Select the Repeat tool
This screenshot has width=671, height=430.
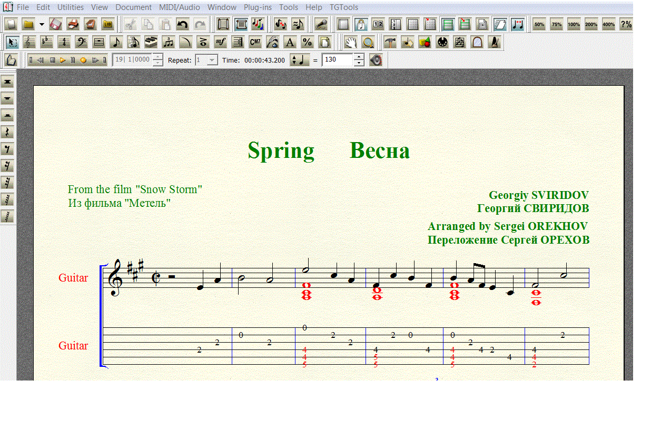[x=238, y=42]
